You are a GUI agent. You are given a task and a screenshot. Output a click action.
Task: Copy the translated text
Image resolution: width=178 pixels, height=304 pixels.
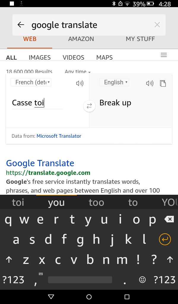(x=163, y=83)
